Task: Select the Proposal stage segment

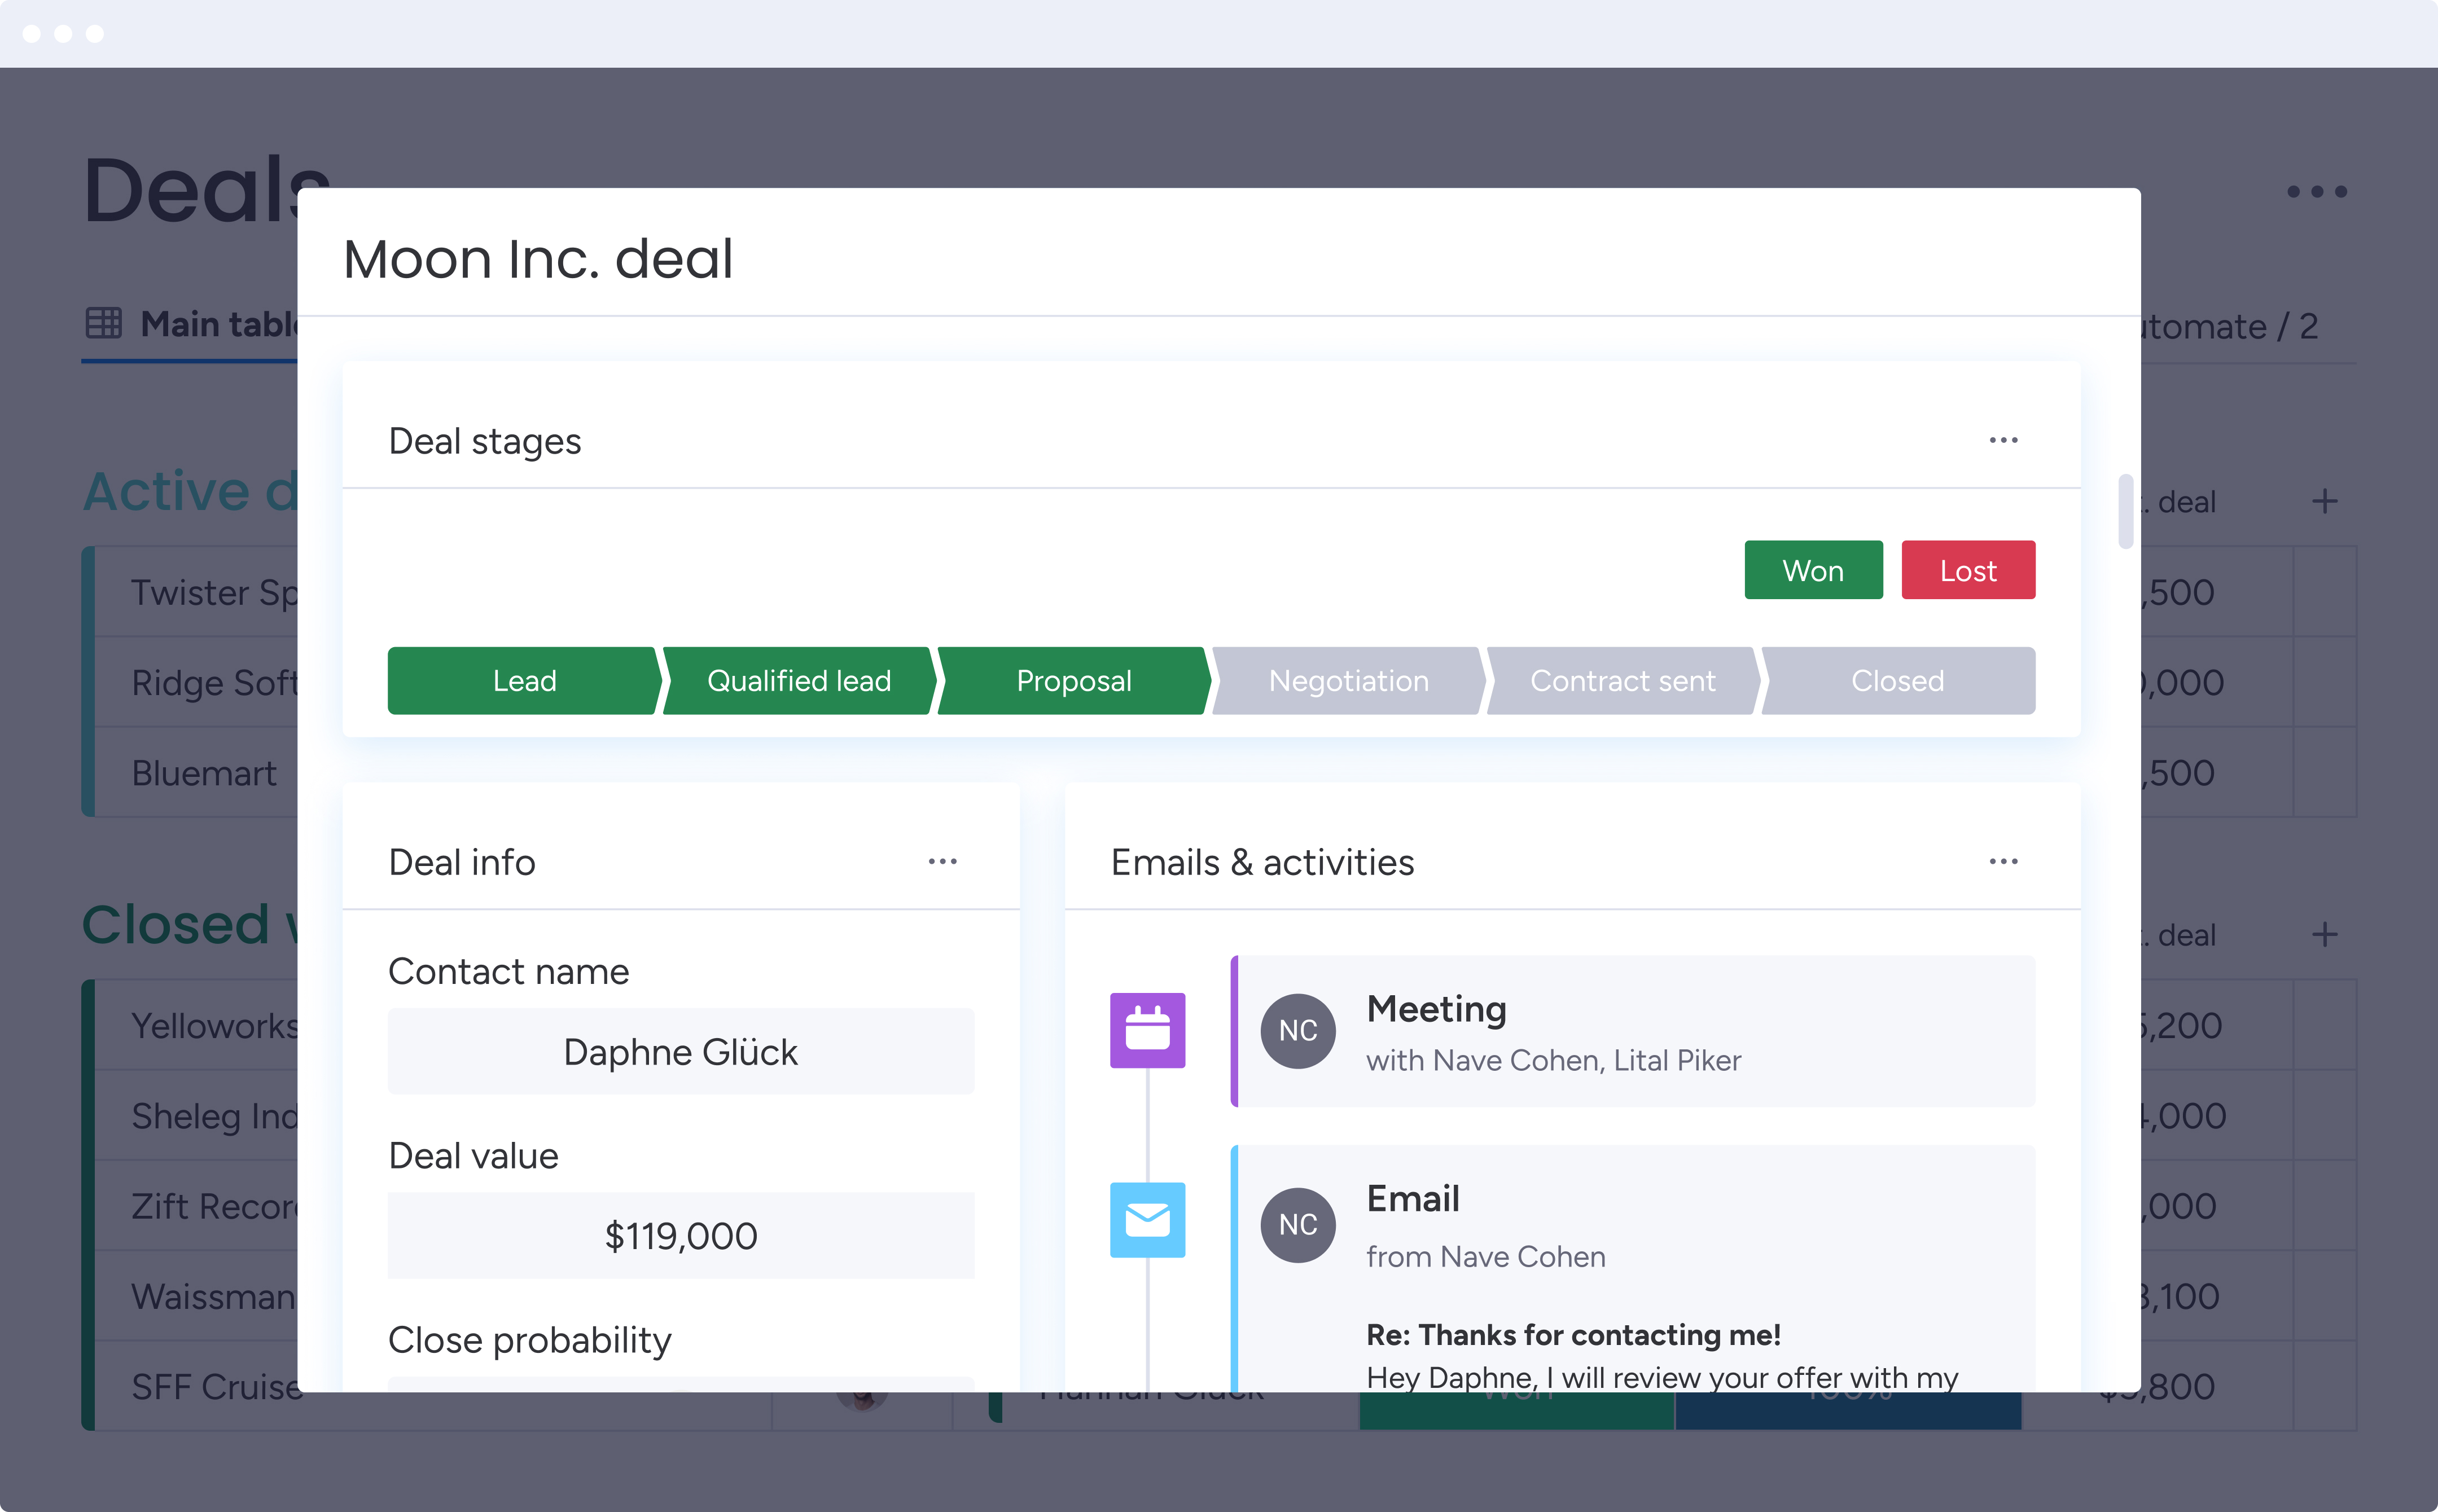Action: (x=1073, y=681)
